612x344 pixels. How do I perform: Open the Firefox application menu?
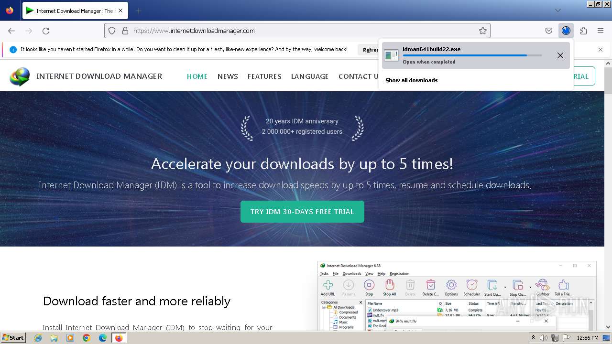click(601, 31)
